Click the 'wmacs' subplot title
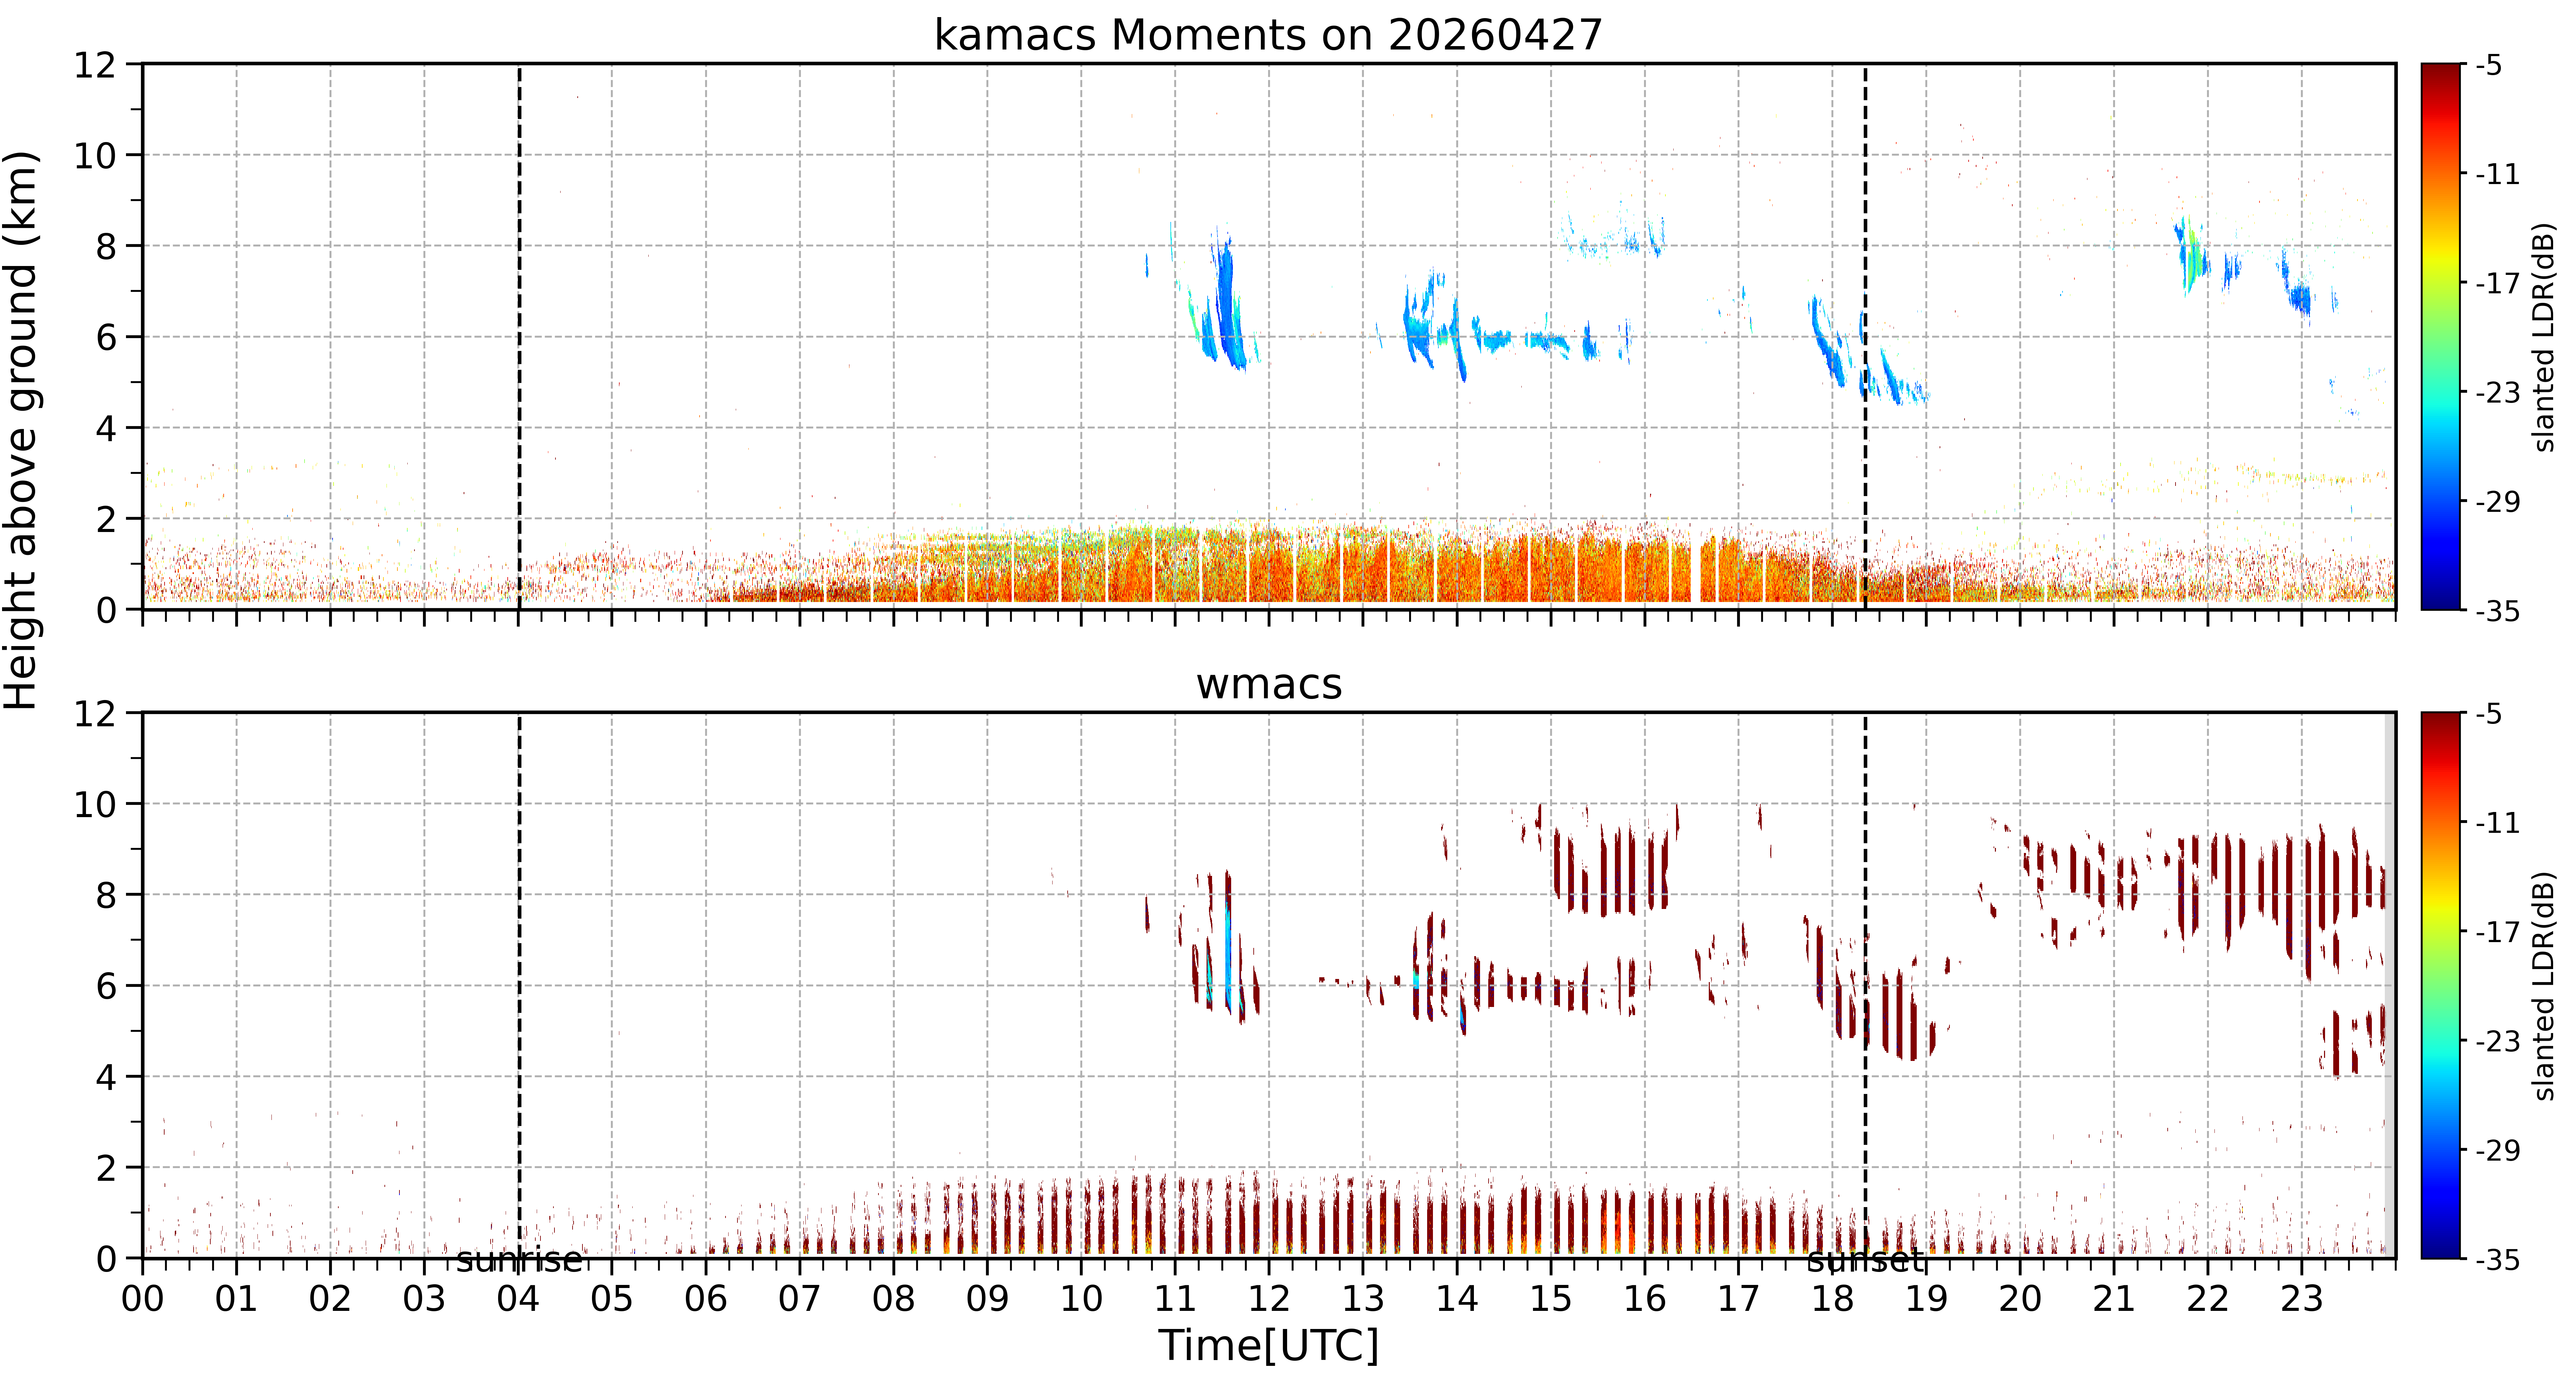The width and height of the screenshot is (2576, 1386). tap(1269, 684)
